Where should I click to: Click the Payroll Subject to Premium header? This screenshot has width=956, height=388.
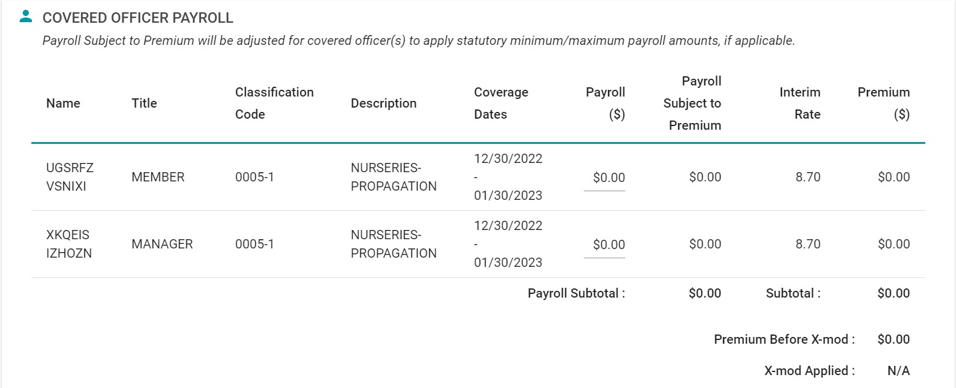[692, 103]
